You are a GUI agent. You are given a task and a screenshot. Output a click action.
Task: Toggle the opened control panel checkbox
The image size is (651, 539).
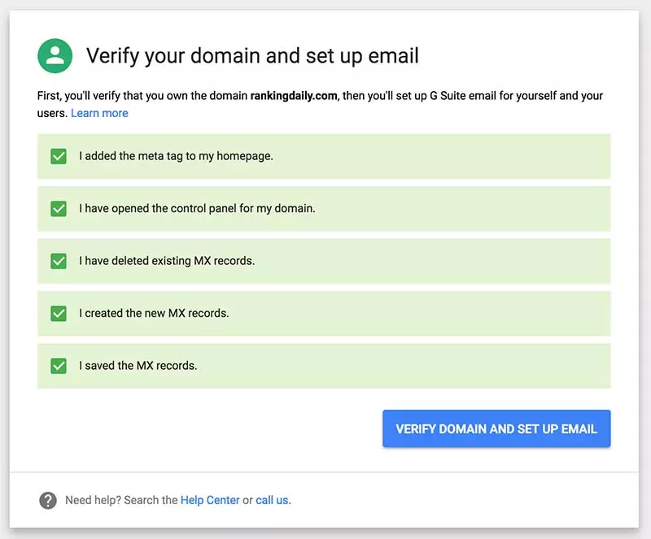click(59, 209)
